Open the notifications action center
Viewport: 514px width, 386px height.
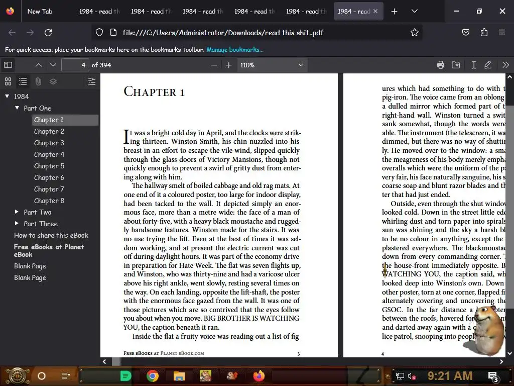tap(493, 376)
